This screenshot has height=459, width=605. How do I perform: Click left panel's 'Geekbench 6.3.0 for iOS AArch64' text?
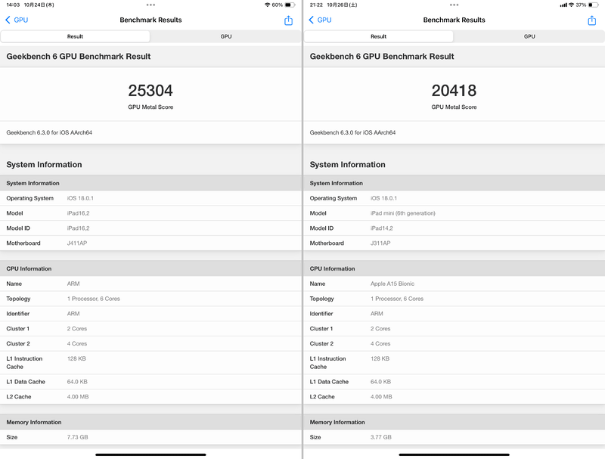(x=49, y=132)
